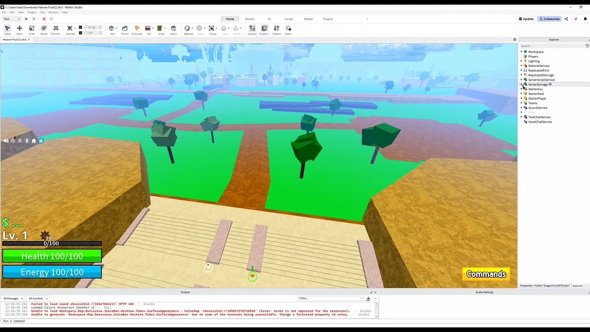Switch to the Model tab
The image size is (590, 332).
[308, 19]
